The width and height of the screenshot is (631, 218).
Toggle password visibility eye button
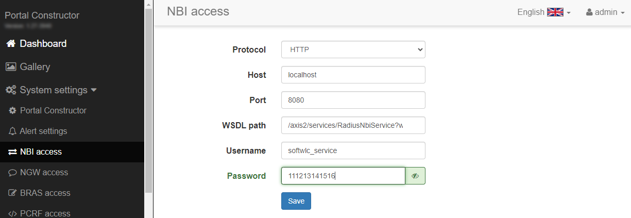[415, 176]
